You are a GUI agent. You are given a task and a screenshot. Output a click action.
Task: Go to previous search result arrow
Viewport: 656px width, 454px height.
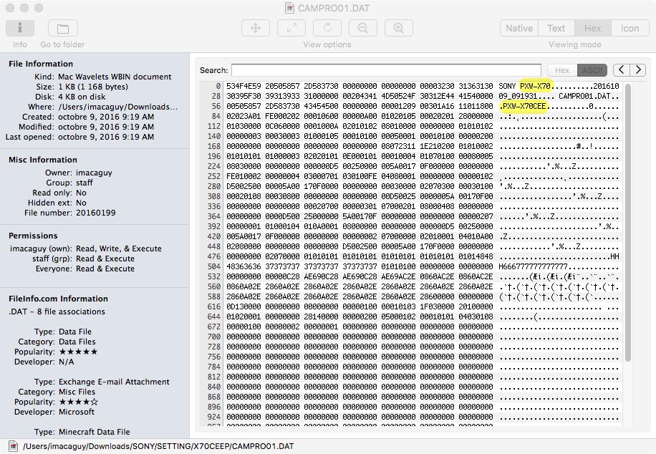point(621,70)
